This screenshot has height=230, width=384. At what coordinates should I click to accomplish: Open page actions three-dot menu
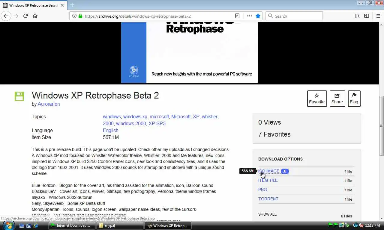pyautogui.click(x=249, y=16)
